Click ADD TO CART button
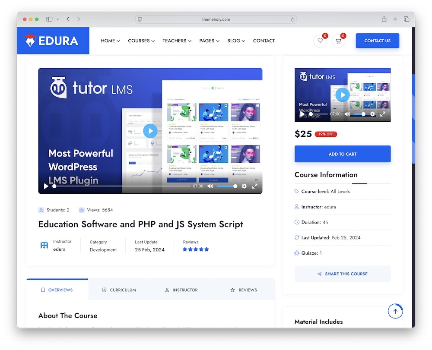The image size is (432, 350). pyautogui.click(x=343, y=154)
